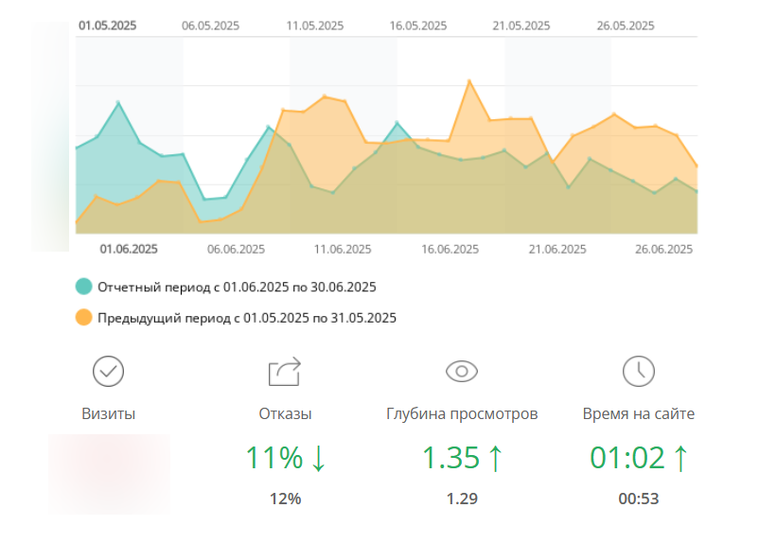Click the Глубина просмотров metric label
Viewport: 759px width, 543px height.
(x=462, y=413)
